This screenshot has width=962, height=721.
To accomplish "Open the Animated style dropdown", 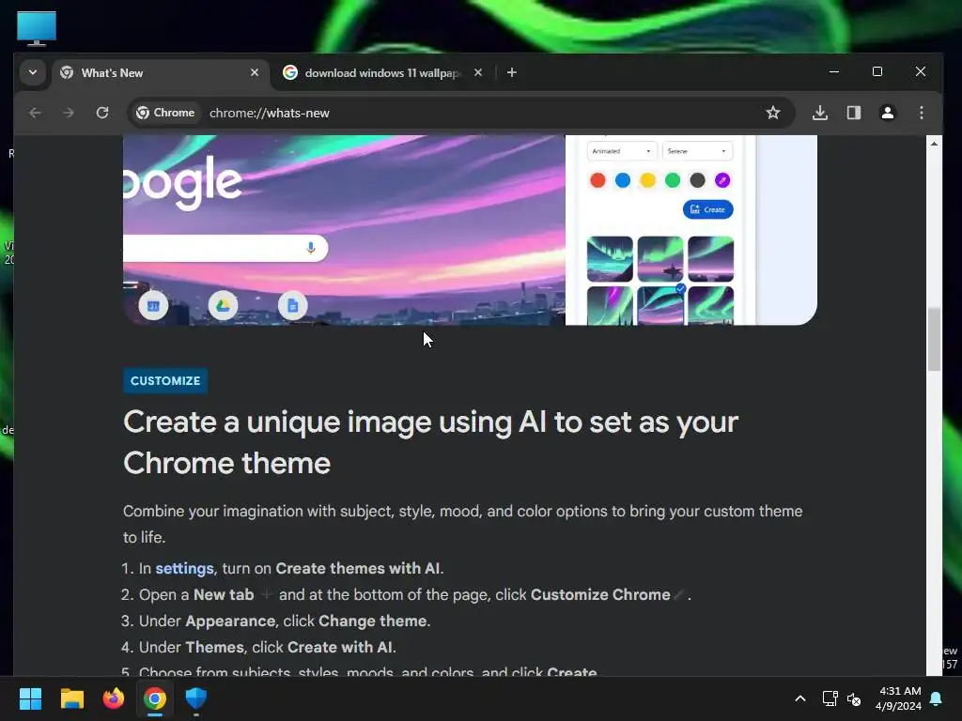I will pyautogui.click(x=622, y=151).
